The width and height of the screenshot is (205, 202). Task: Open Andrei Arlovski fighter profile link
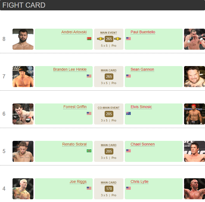74,32
